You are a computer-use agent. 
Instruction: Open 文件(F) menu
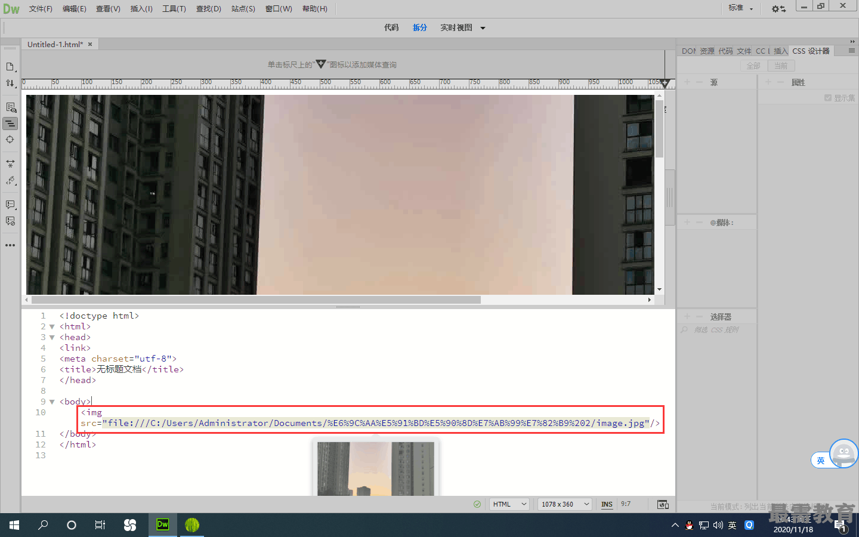click(x=41, y=9)
